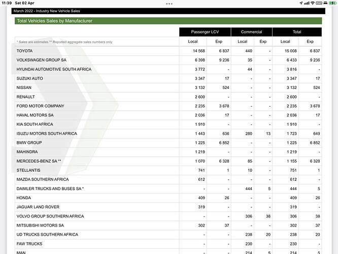Click Isuzu total local value 1 723
This screenshot has width=338, height=254.
tap(292, 134)
